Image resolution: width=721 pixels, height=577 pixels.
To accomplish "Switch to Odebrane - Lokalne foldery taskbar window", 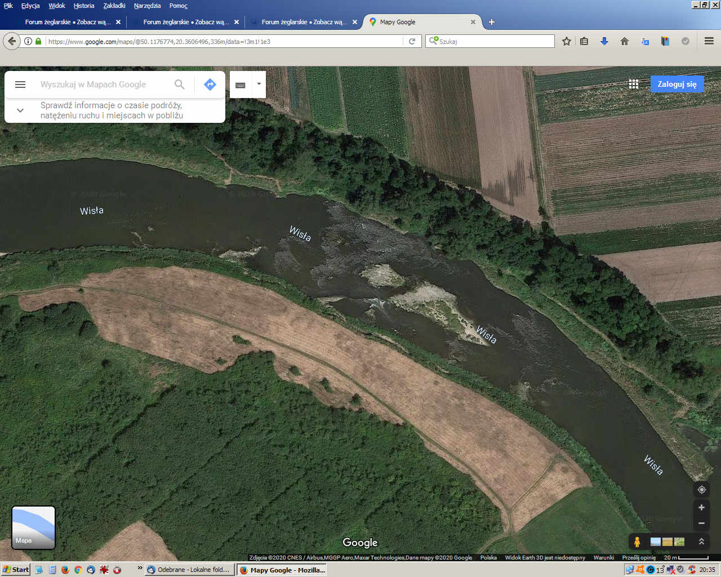I will pos(190,570).
